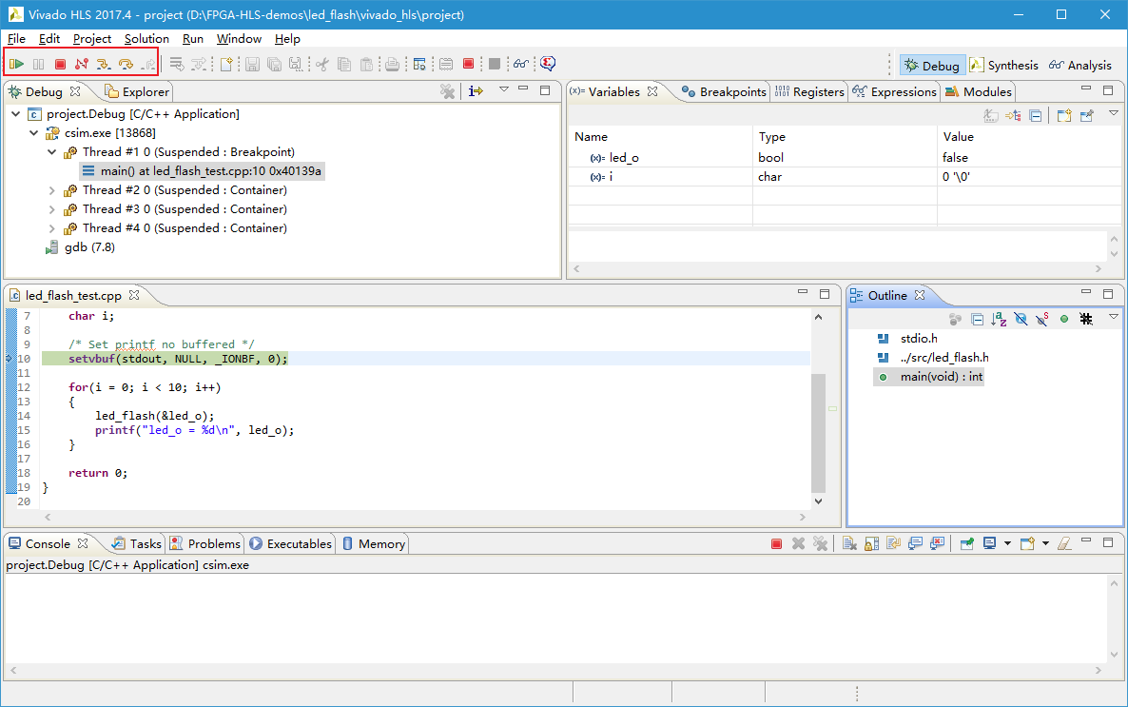Screen dimensions: 1128x707
Task: Open the Variables view menu dropdown
Action: tap(1114, 114)
